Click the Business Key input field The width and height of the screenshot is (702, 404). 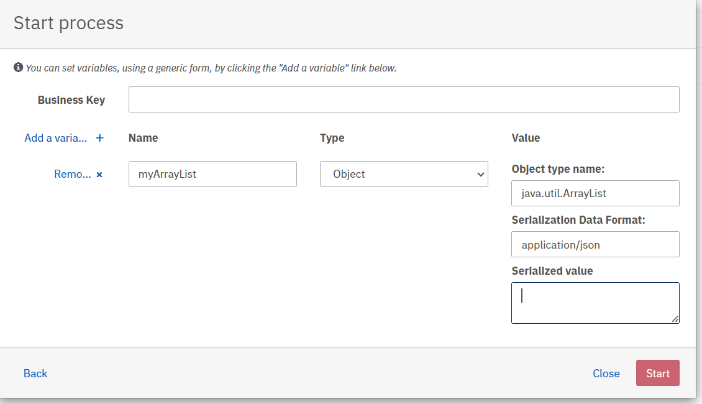pyautogui.click(x=404, y=99)
